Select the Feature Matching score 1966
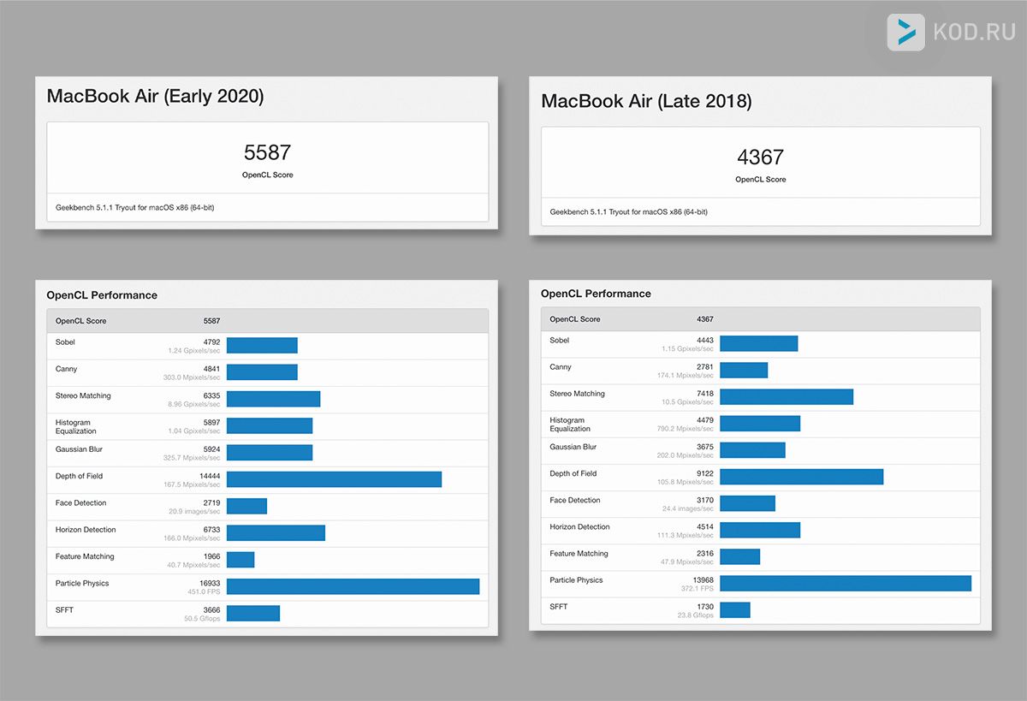Viewport: 1027px width, 701px height. click(211, 556)
